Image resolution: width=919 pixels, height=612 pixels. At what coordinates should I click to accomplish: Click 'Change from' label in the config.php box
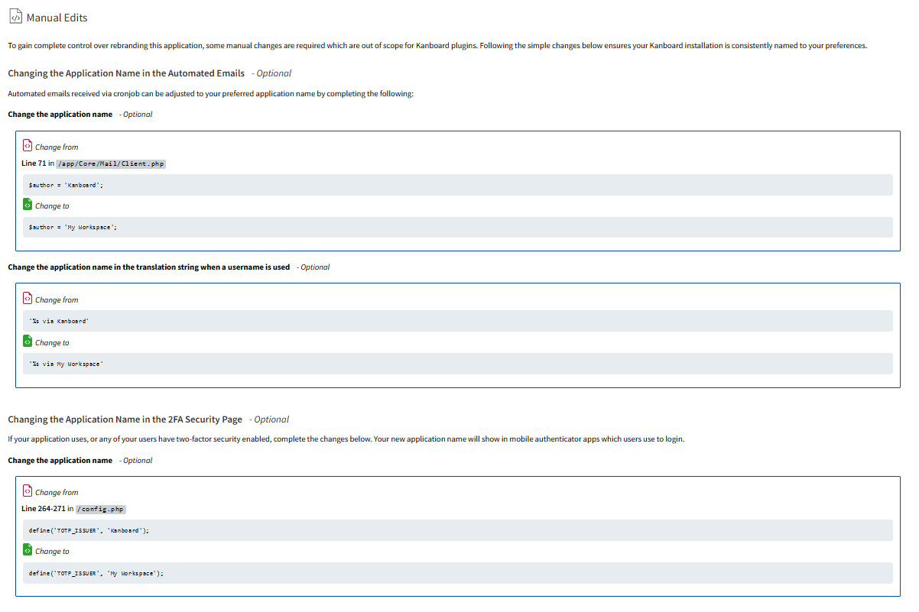[x=57, y=493]
